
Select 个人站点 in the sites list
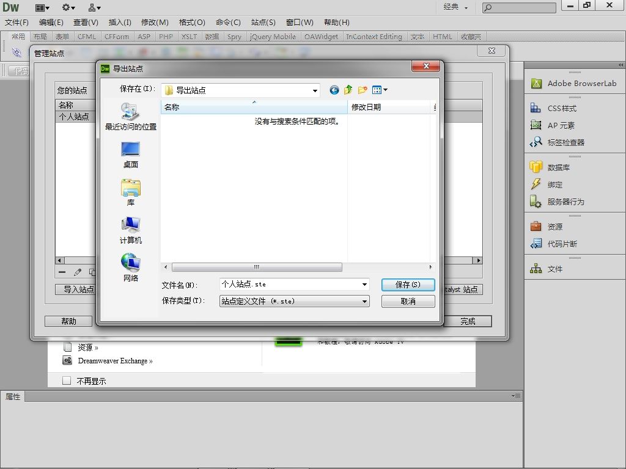point(75,117)
